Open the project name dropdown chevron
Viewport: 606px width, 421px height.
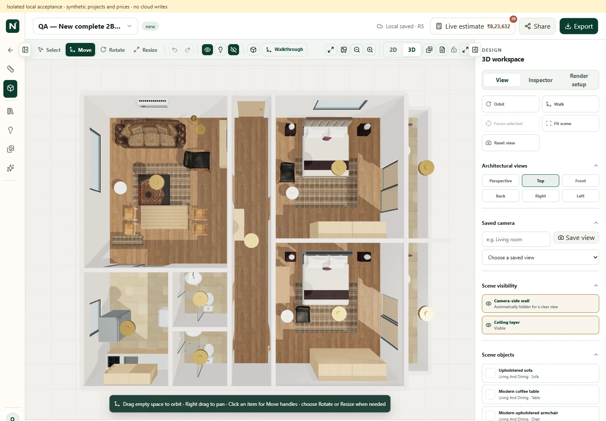(129, 26)
